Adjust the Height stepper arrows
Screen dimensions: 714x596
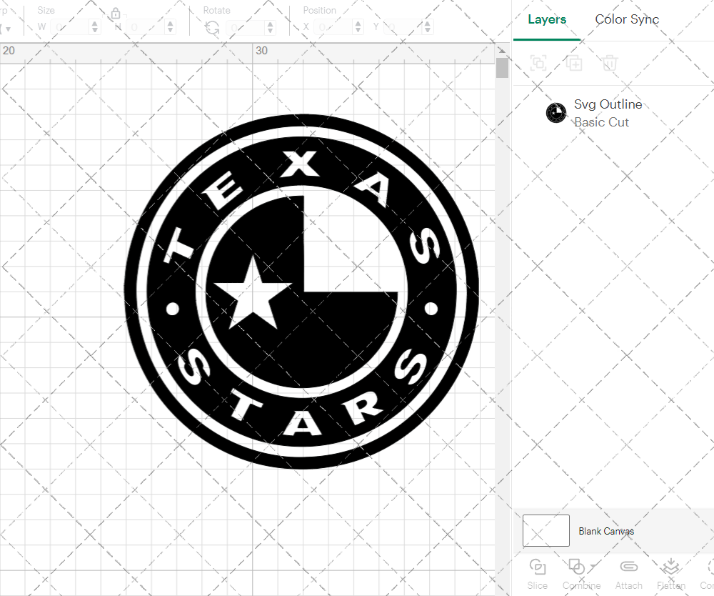coord(171,27)
